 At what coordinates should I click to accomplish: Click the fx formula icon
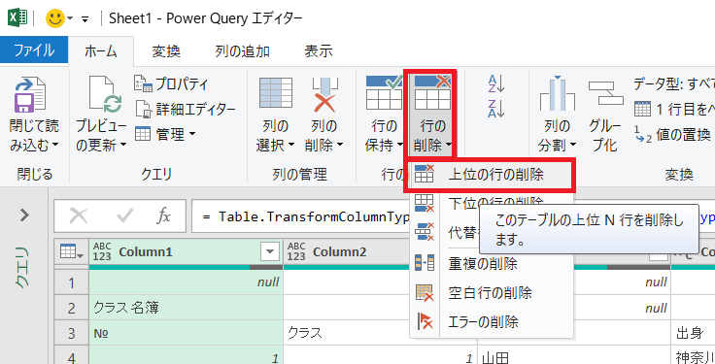[163, 215]
